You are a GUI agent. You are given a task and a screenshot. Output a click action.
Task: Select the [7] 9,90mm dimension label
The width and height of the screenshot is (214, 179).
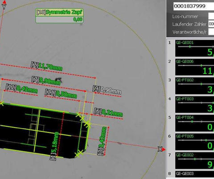point(46,81)
